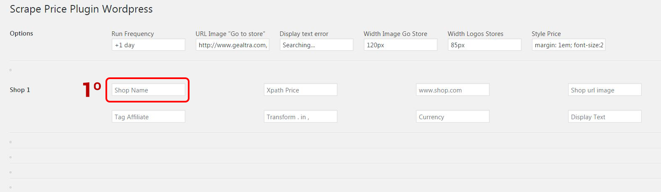Click the Currency input field
This screenshot has height=192, width=661.
click(452, 117)
